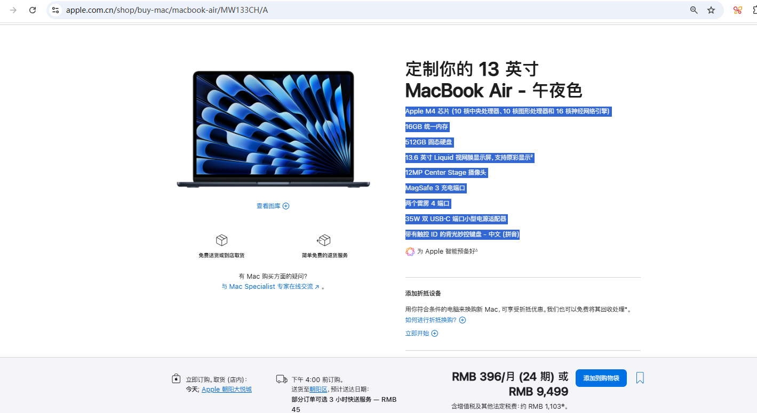Expand 如何进行折抵换购? info
Screen dimensions: 757x413
click(435, 320)
